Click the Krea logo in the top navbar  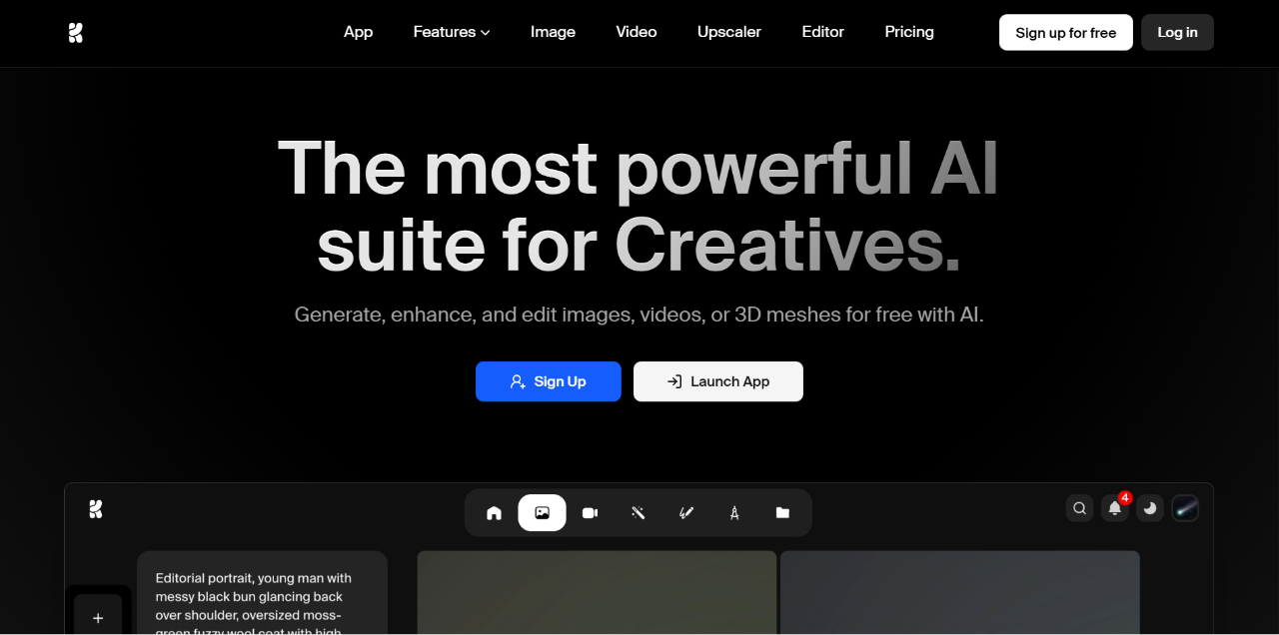tap(76, 33)
